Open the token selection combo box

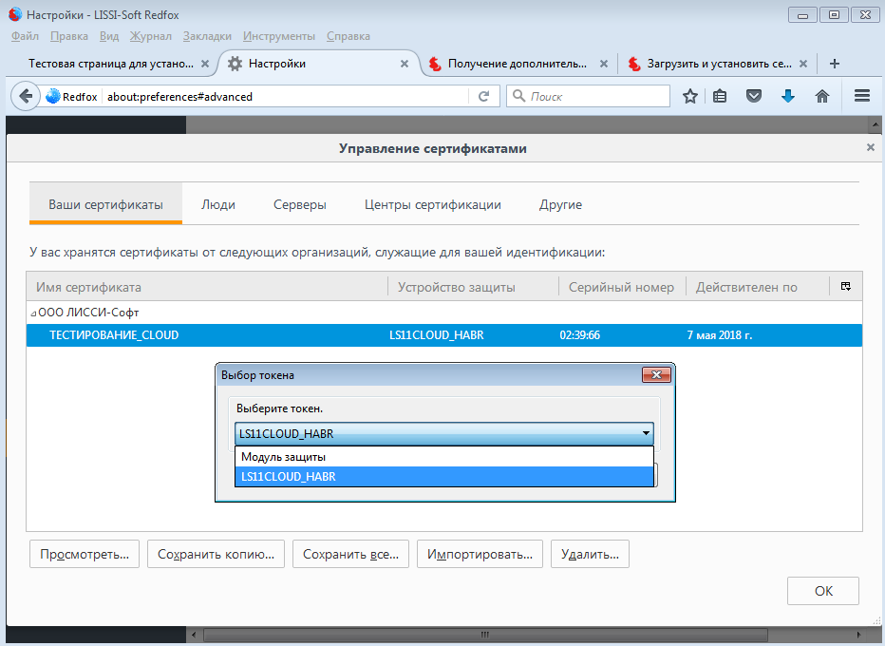pos(444,434)
